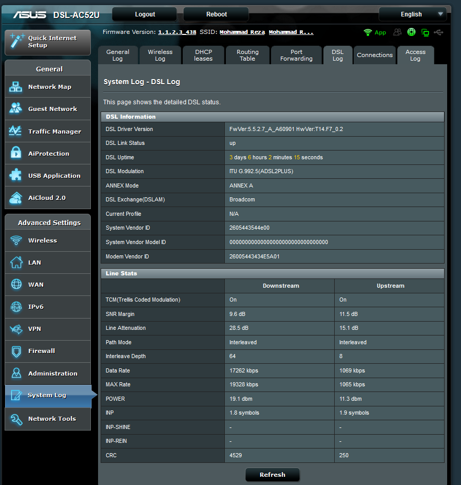The height and width of the screenshot is (485, 461).
Task: Open the English language dropdown
Action: pyautogui.click(x=413, y=14)
